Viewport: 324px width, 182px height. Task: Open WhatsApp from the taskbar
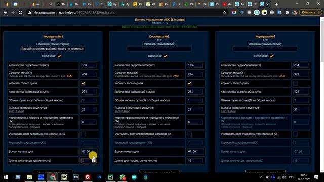pyautogui.click(x=123, y=177)
